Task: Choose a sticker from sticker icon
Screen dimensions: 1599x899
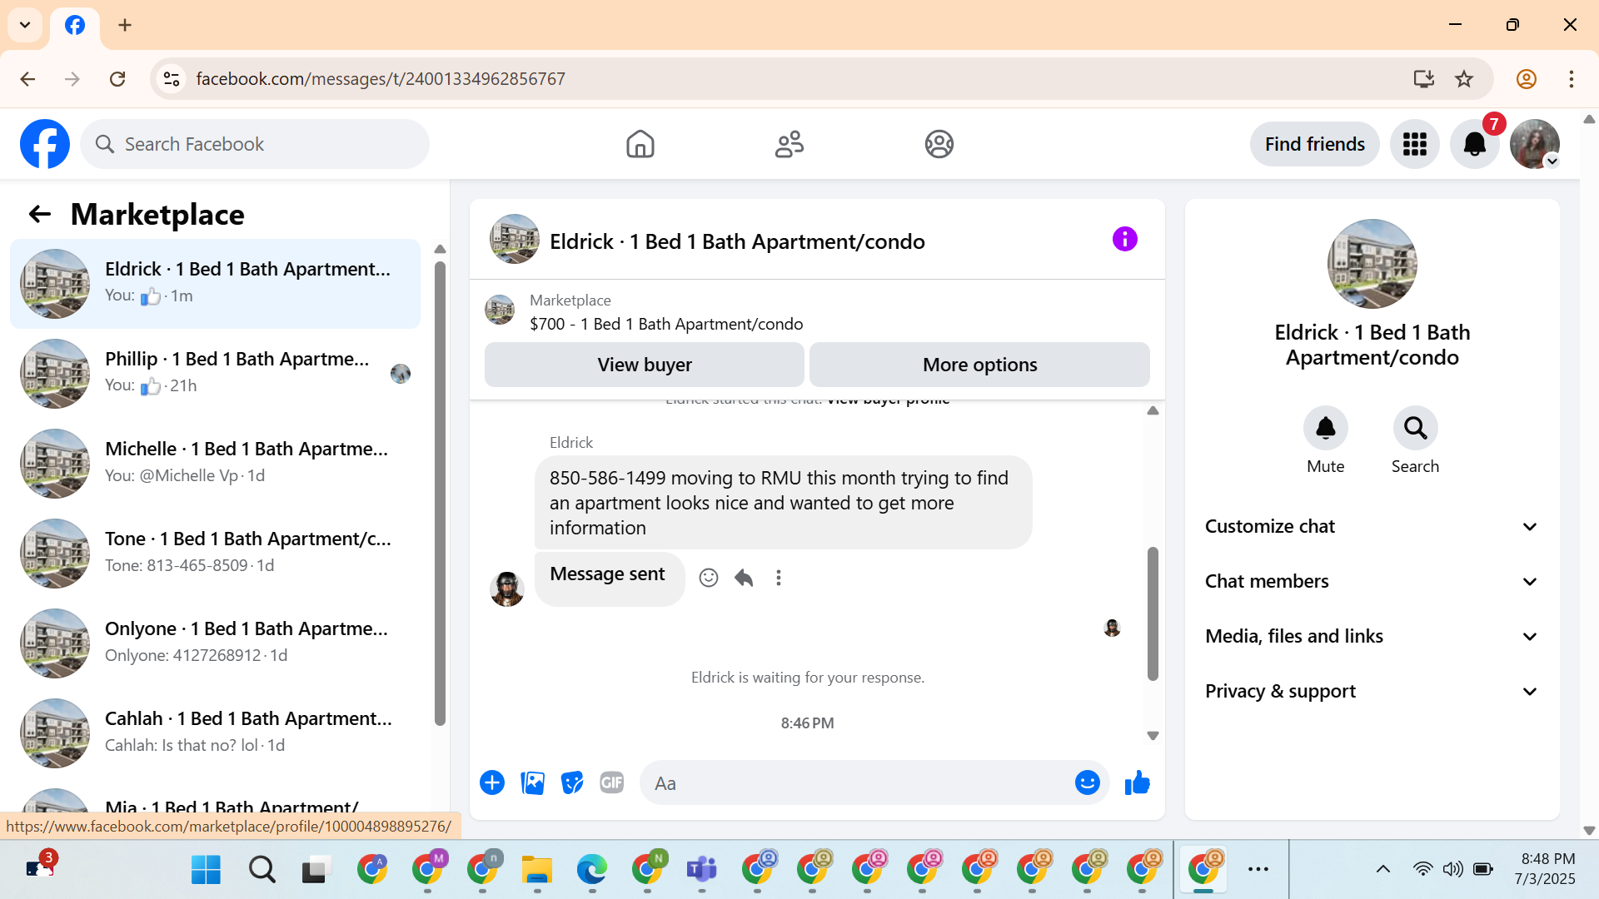Action: point(572,782)
